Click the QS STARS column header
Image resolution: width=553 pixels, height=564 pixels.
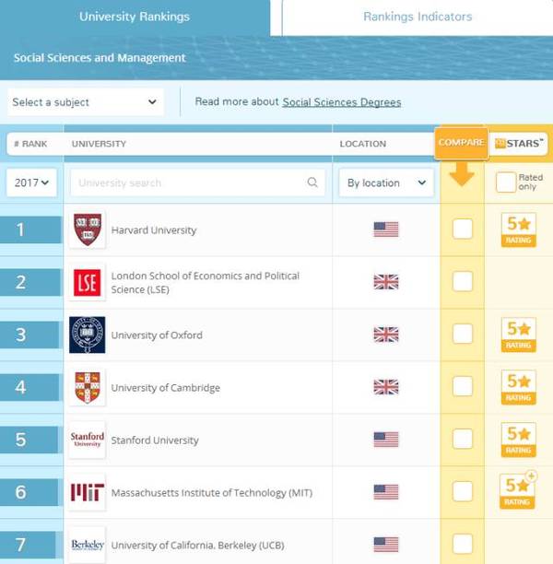pos(519,143)
